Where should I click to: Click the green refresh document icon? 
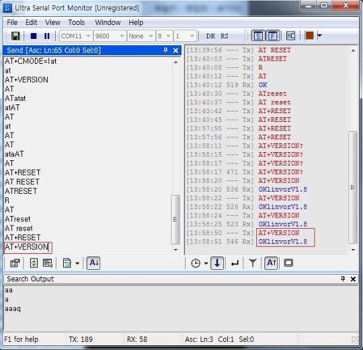tap(34, 263)
